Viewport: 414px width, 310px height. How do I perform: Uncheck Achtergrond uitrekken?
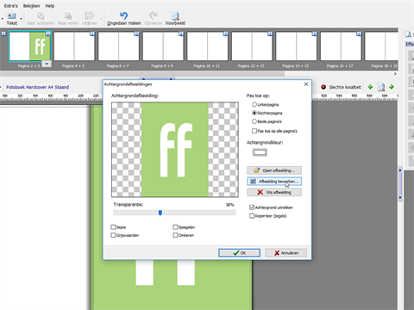(252, 208)
